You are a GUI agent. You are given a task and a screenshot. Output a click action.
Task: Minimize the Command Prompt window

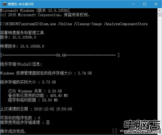coord(133,4)
